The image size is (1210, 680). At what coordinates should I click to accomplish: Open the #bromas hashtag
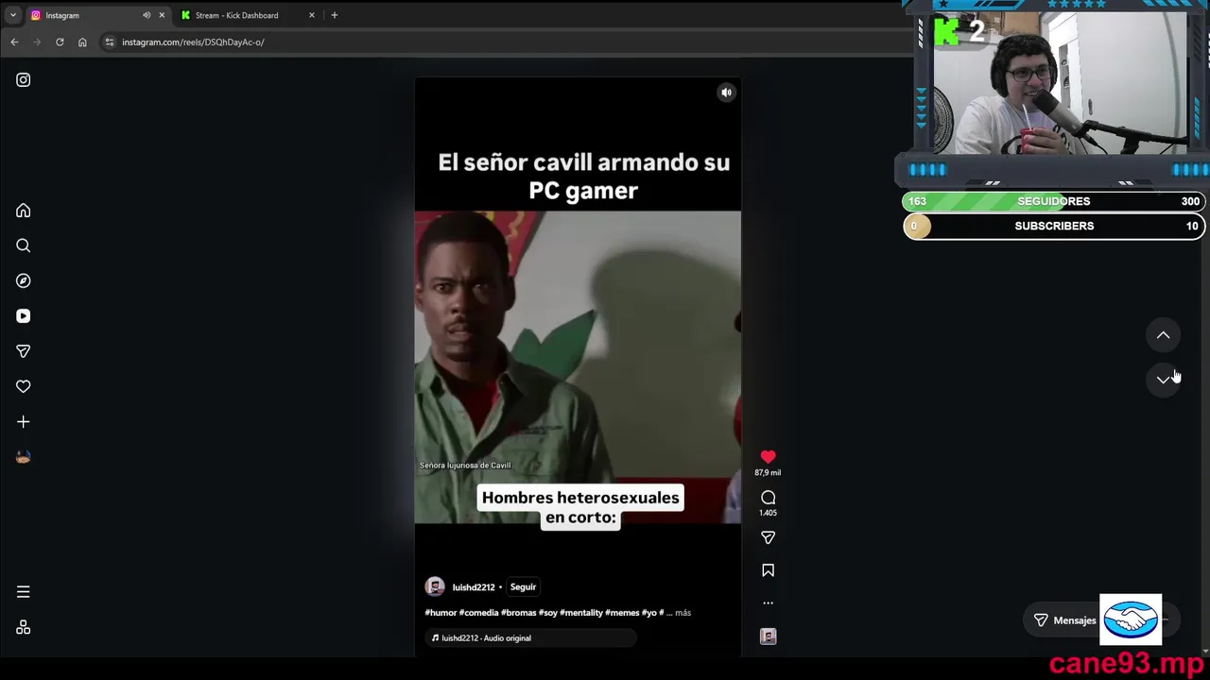click(x=518, y=613)
